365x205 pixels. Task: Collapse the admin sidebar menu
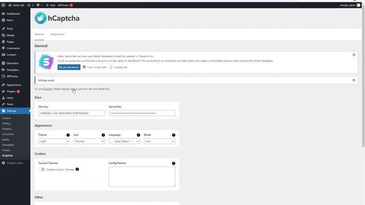[13, 163]
